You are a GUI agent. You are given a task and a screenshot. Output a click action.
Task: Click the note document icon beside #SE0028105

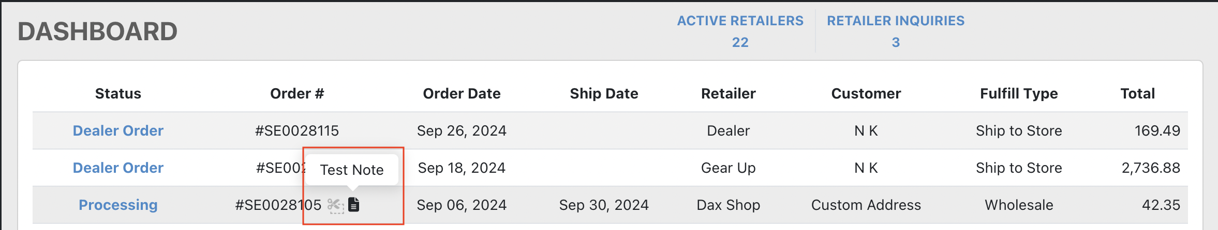pos(353,205)
